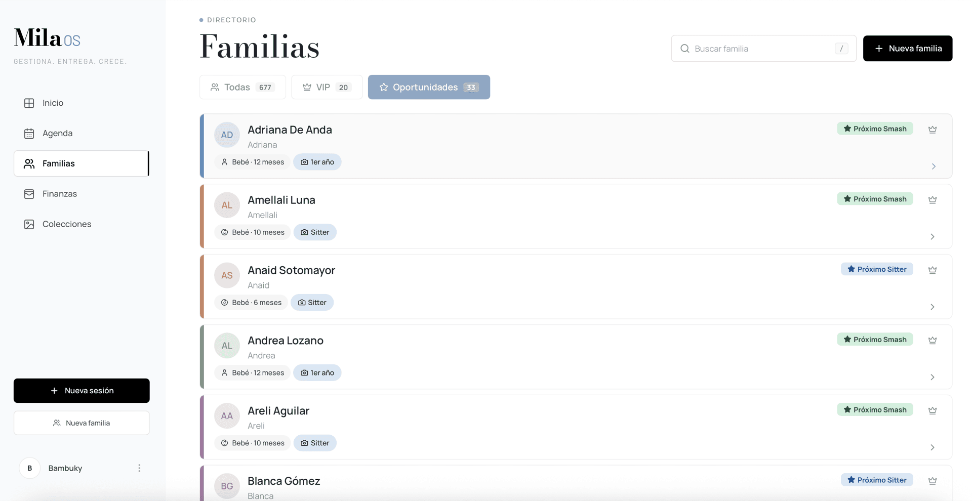Toggle VIP crown for Amellali Luna
Viewport: 972px width, 501px height.
pyautogui.click(x=933, y=200)
